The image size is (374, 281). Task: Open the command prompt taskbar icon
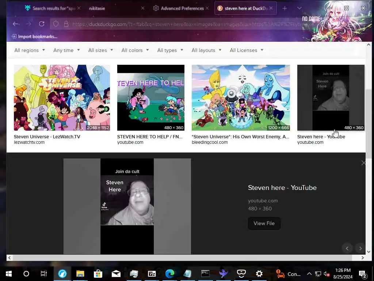pos(205,274)
